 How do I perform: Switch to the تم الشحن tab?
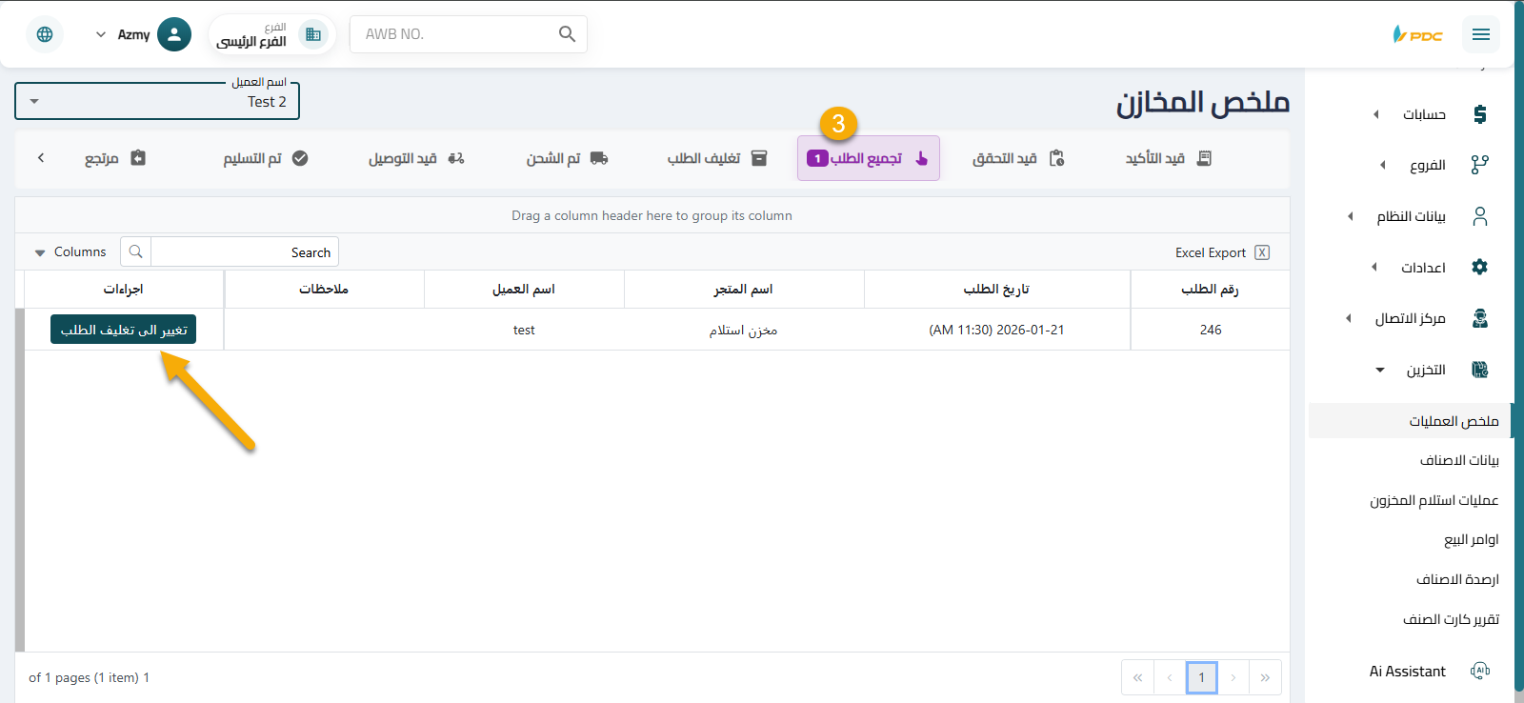567,158
